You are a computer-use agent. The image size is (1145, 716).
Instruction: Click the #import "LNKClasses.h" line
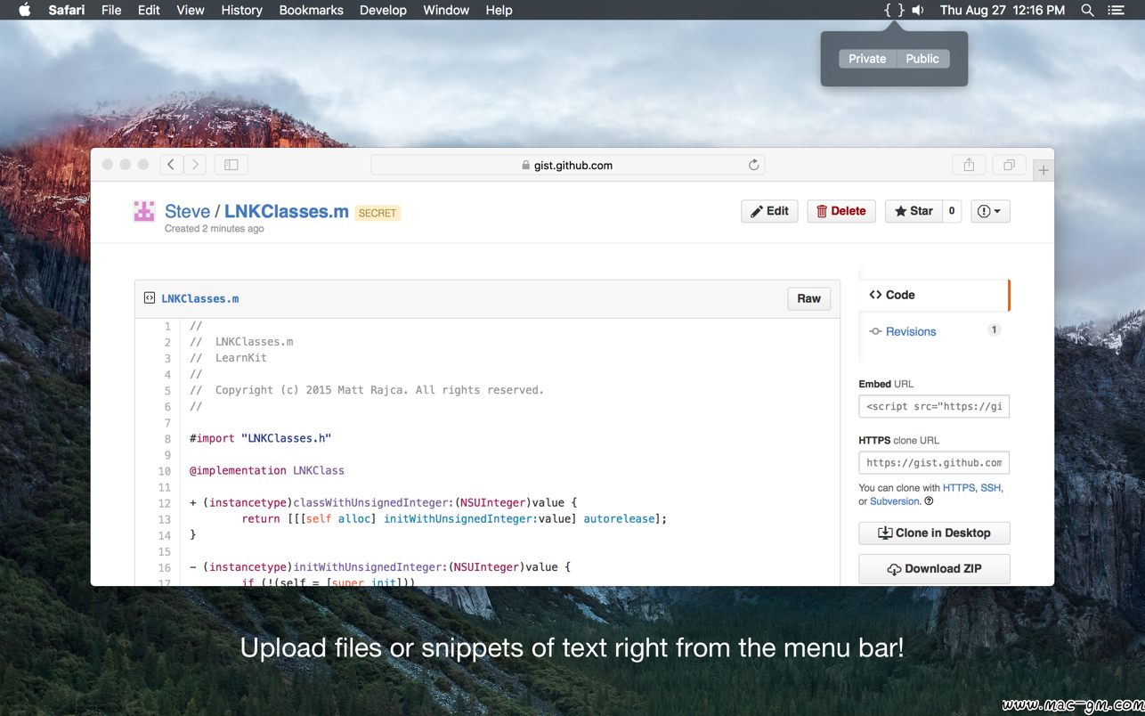[260, 438]
